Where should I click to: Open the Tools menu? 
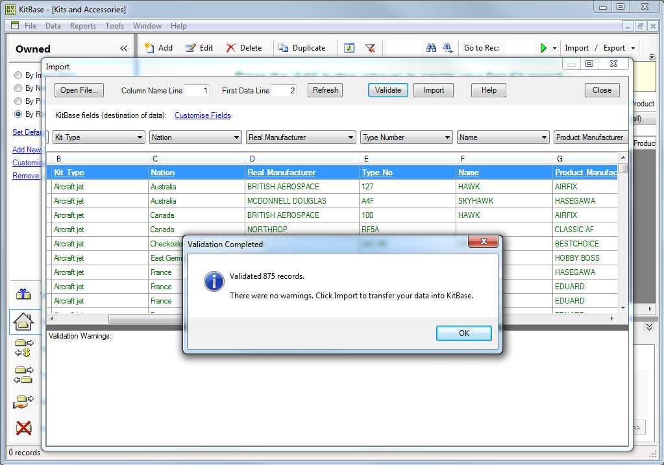(115, 26)
